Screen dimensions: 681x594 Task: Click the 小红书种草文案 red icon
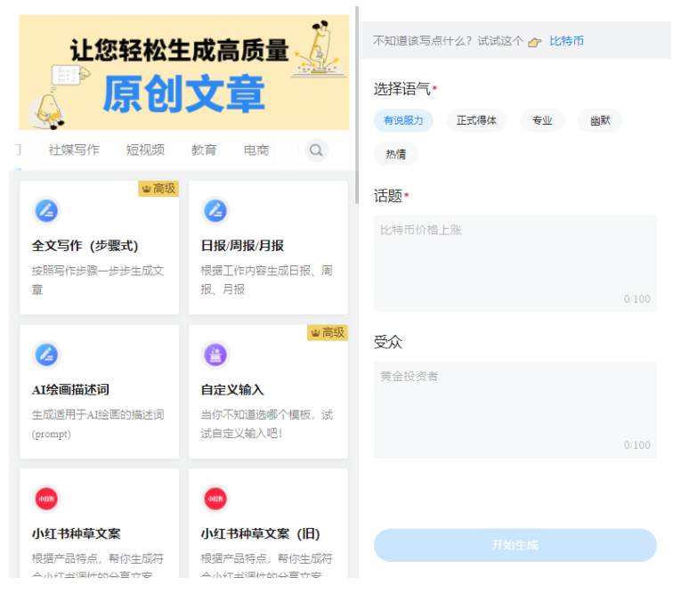[46, 499]
